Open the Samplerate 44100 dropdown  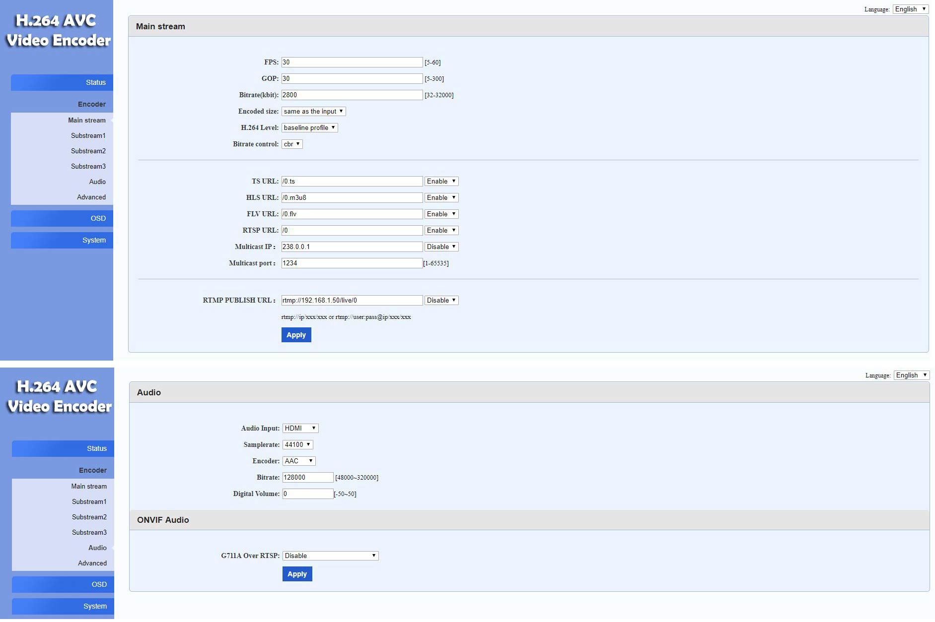(x=297, y=444)
